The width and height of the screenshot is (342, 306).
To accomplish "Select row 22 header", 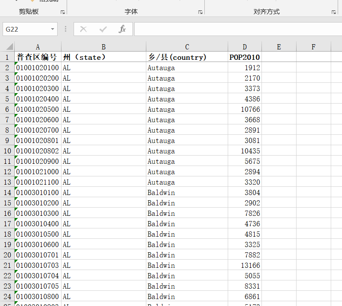I will [7, 276].
